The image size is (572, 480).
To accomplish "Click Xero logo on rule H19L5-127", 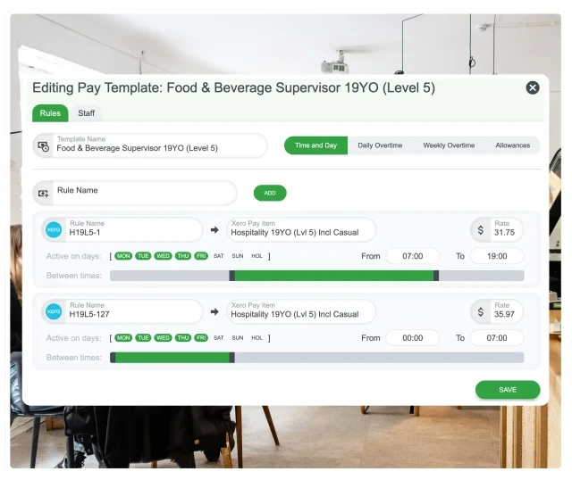I will (54, 311).
